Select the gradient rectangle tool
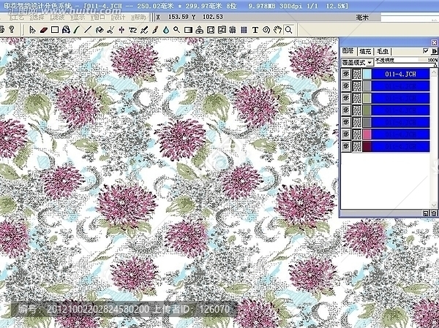Screen dimensions: 439x328 pyautogui.click(x=188, y=30)
